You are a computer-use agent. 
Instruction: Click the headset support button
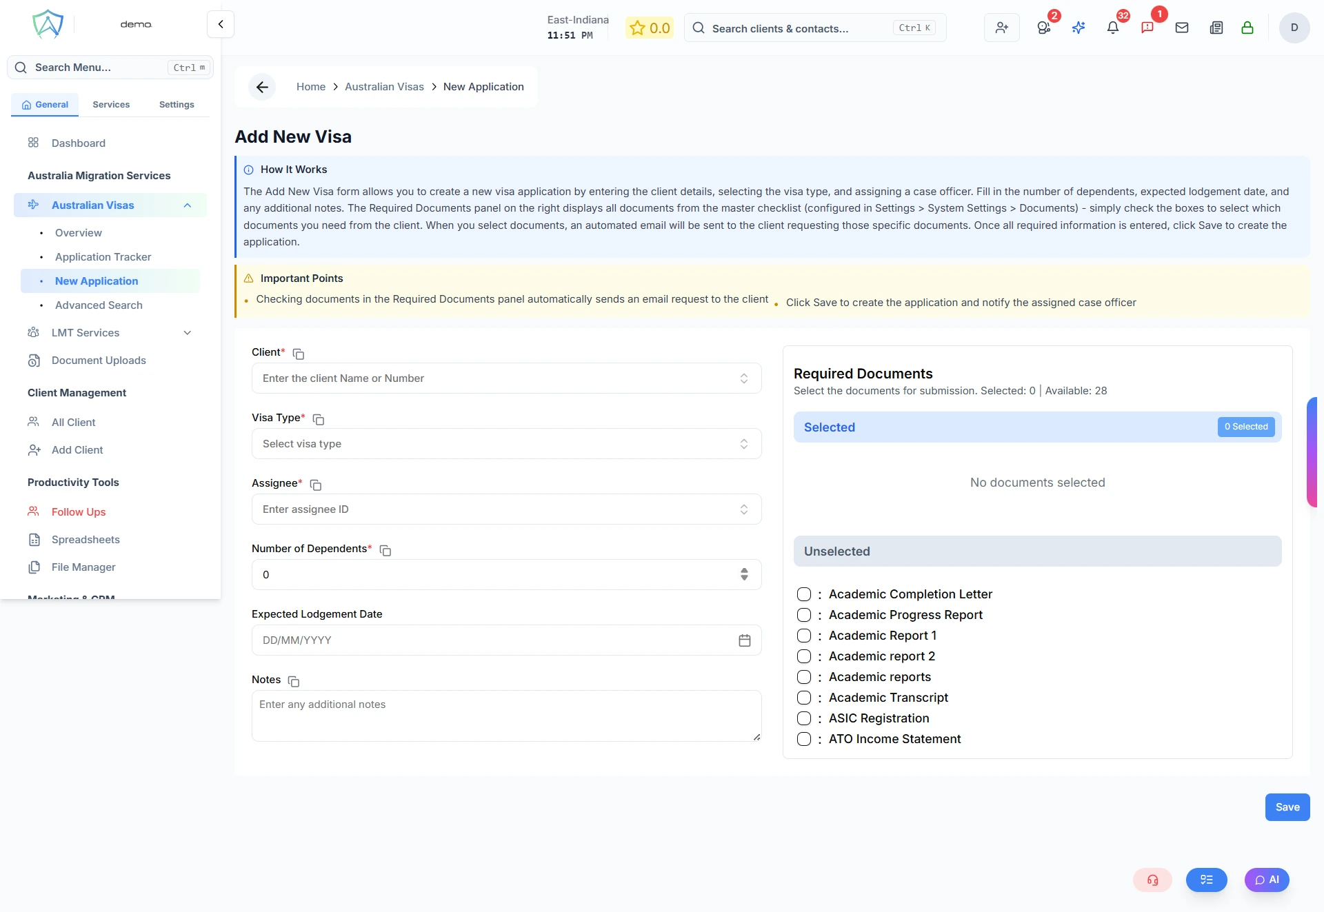(1152, 880)
